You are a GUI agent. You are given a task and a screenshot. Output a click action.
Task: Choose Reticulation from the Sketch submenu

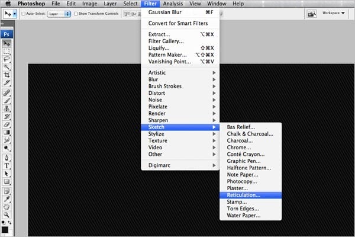[243, 194]
